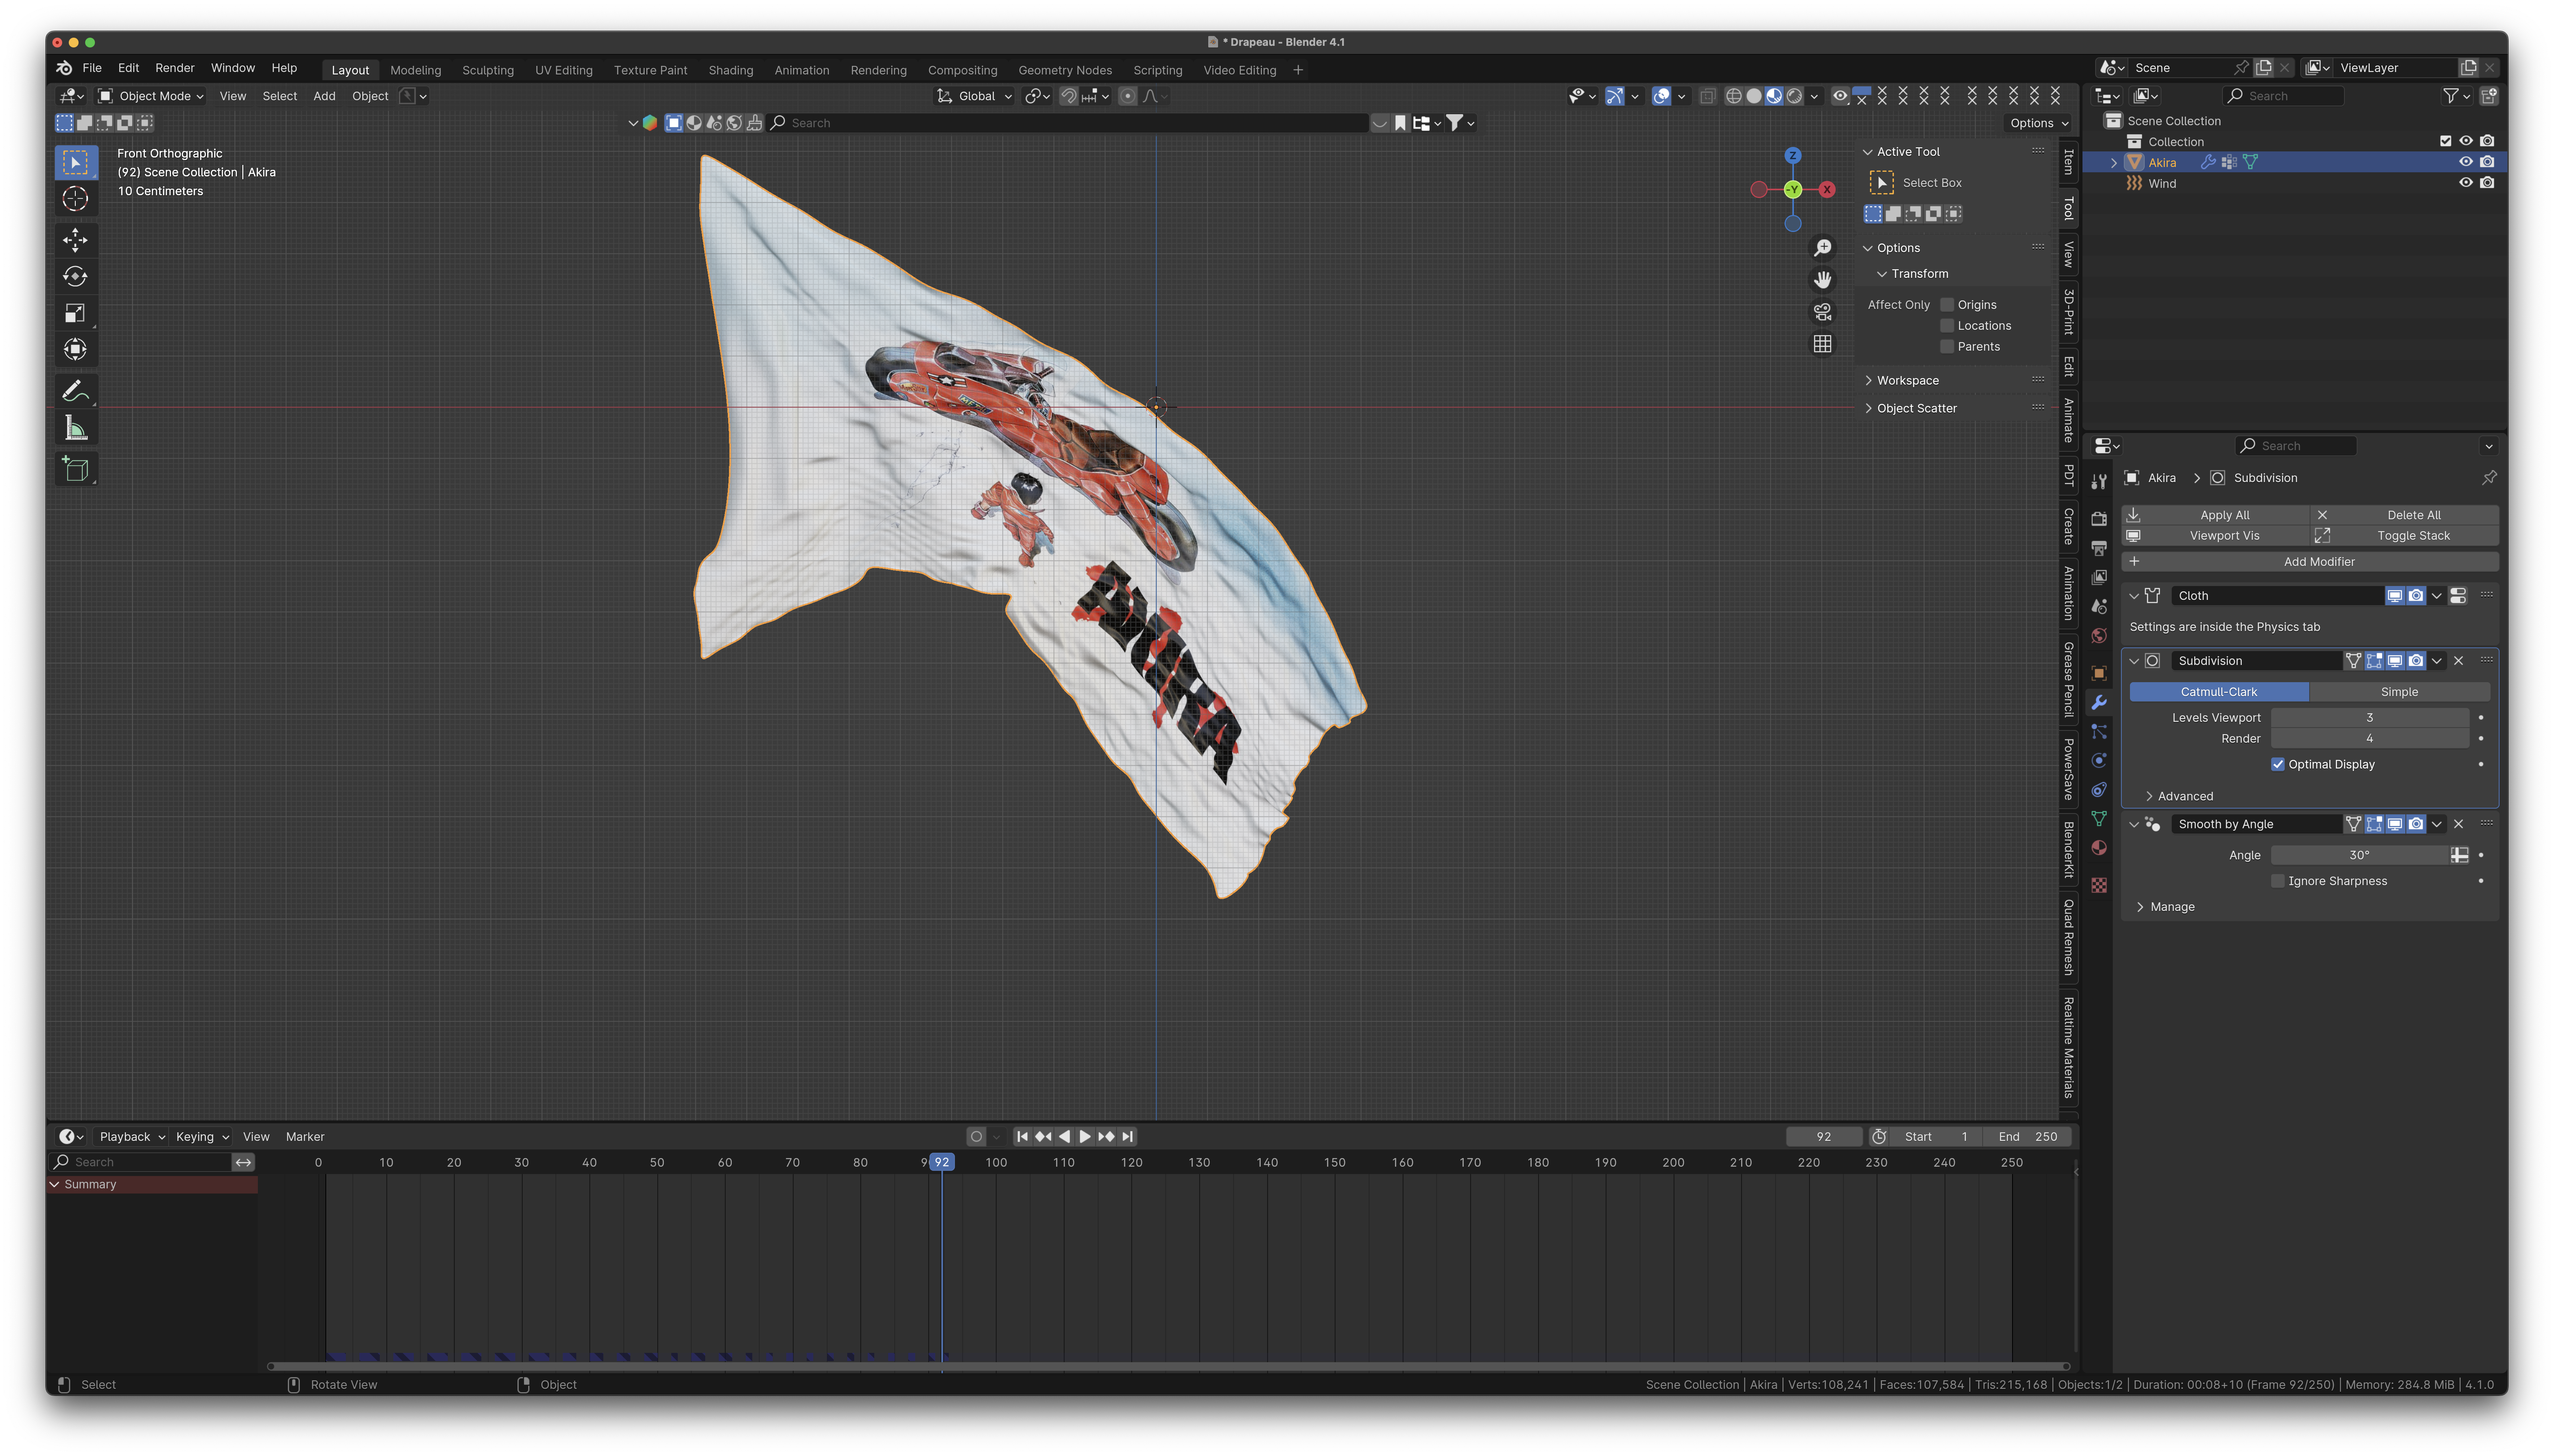Switch viewport to wireframe shading
Image resolution: width=2554 pixels, height=1456 pixels.
coord(1734,96)
